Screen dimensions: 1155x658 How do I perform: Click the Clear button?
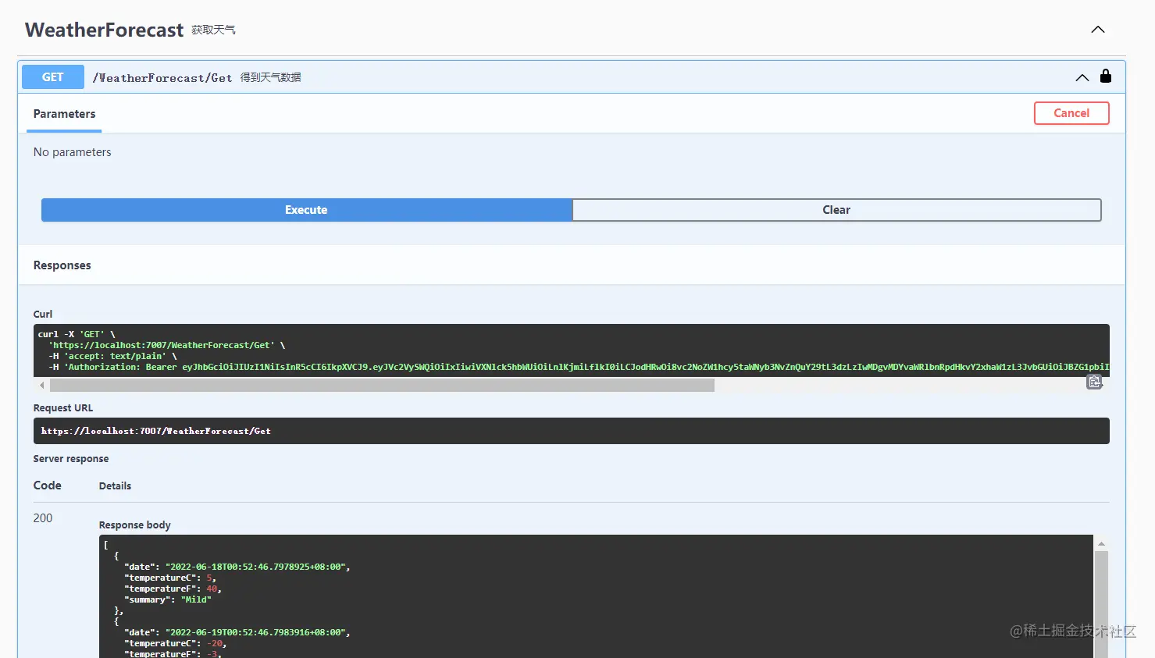836,210
